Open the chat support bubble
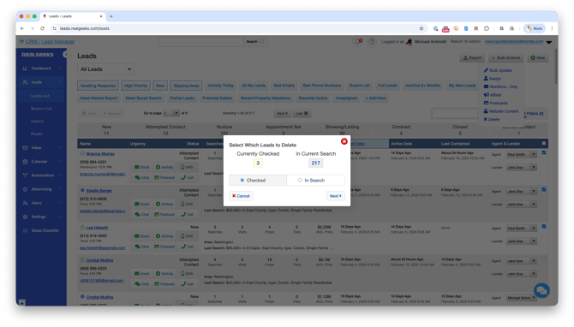Image resolution: width=574 pixels, height=327 pixels. (x=541, y=290)
